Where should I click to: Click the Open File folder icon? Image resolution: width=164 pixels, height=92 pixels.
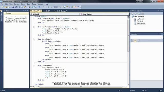click(6, 7)
